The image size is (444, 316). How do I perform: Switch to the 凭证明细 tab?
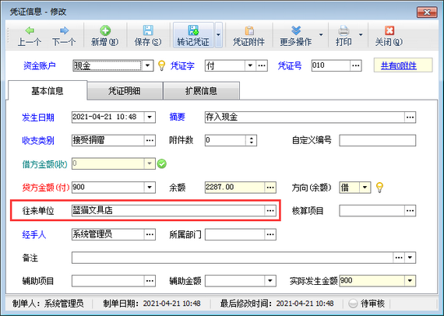coord(125,90)
